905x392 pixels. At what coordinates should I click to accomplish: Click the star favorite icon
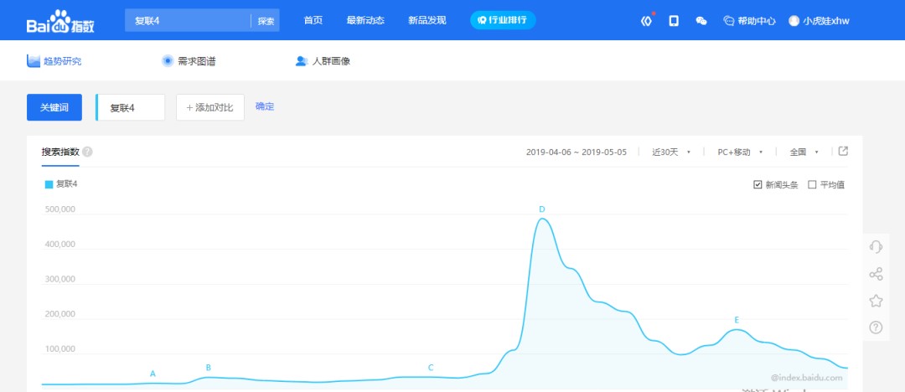click(876, 300)
